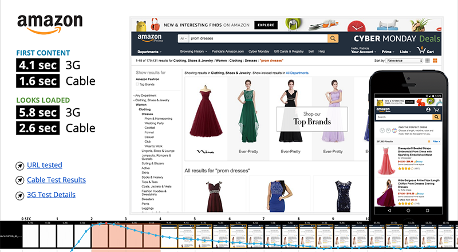This screenshot has width=458, height=252.
Task: Select Fashion Hoodies & Sweatshirts category
Action: tap(153, 192)
